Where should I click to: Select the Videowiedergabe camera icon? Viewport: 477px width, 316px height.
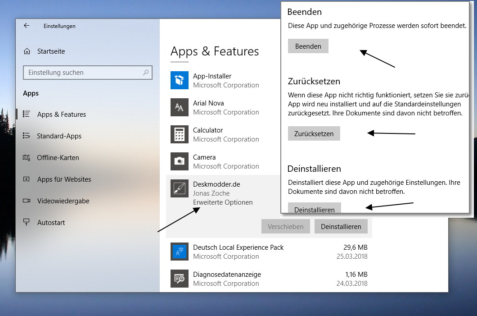click(x=27, y=201)
